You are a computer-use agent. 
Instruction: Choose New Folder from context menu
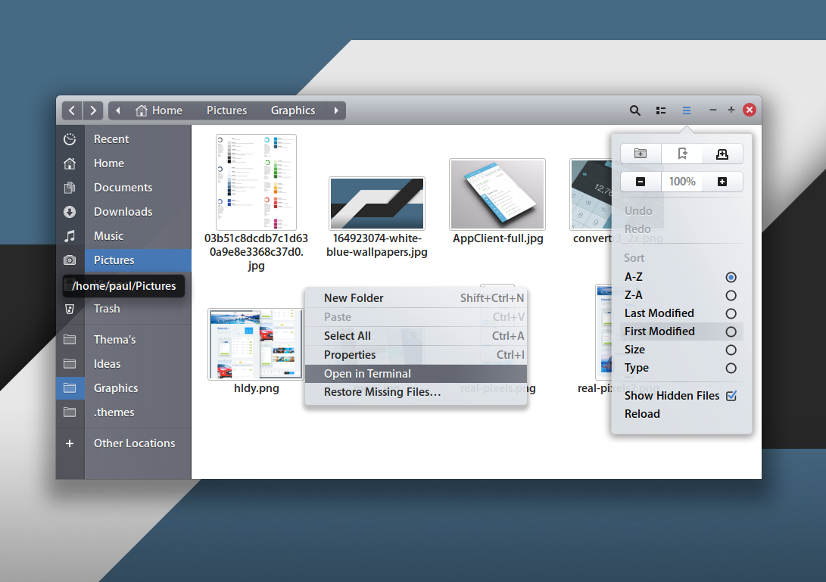pyautogui.click(x=416, y=298)
